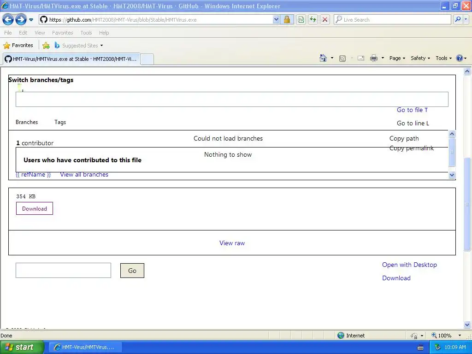The image size is (472, 354).
Task: Click the Help question mark icon
Action: click(460, 58)
